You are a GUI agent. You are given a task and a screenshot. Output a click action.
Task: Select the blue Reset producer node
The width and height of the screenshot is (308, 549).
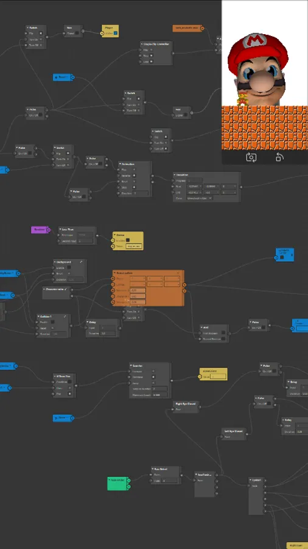click(x=63, y=77)
